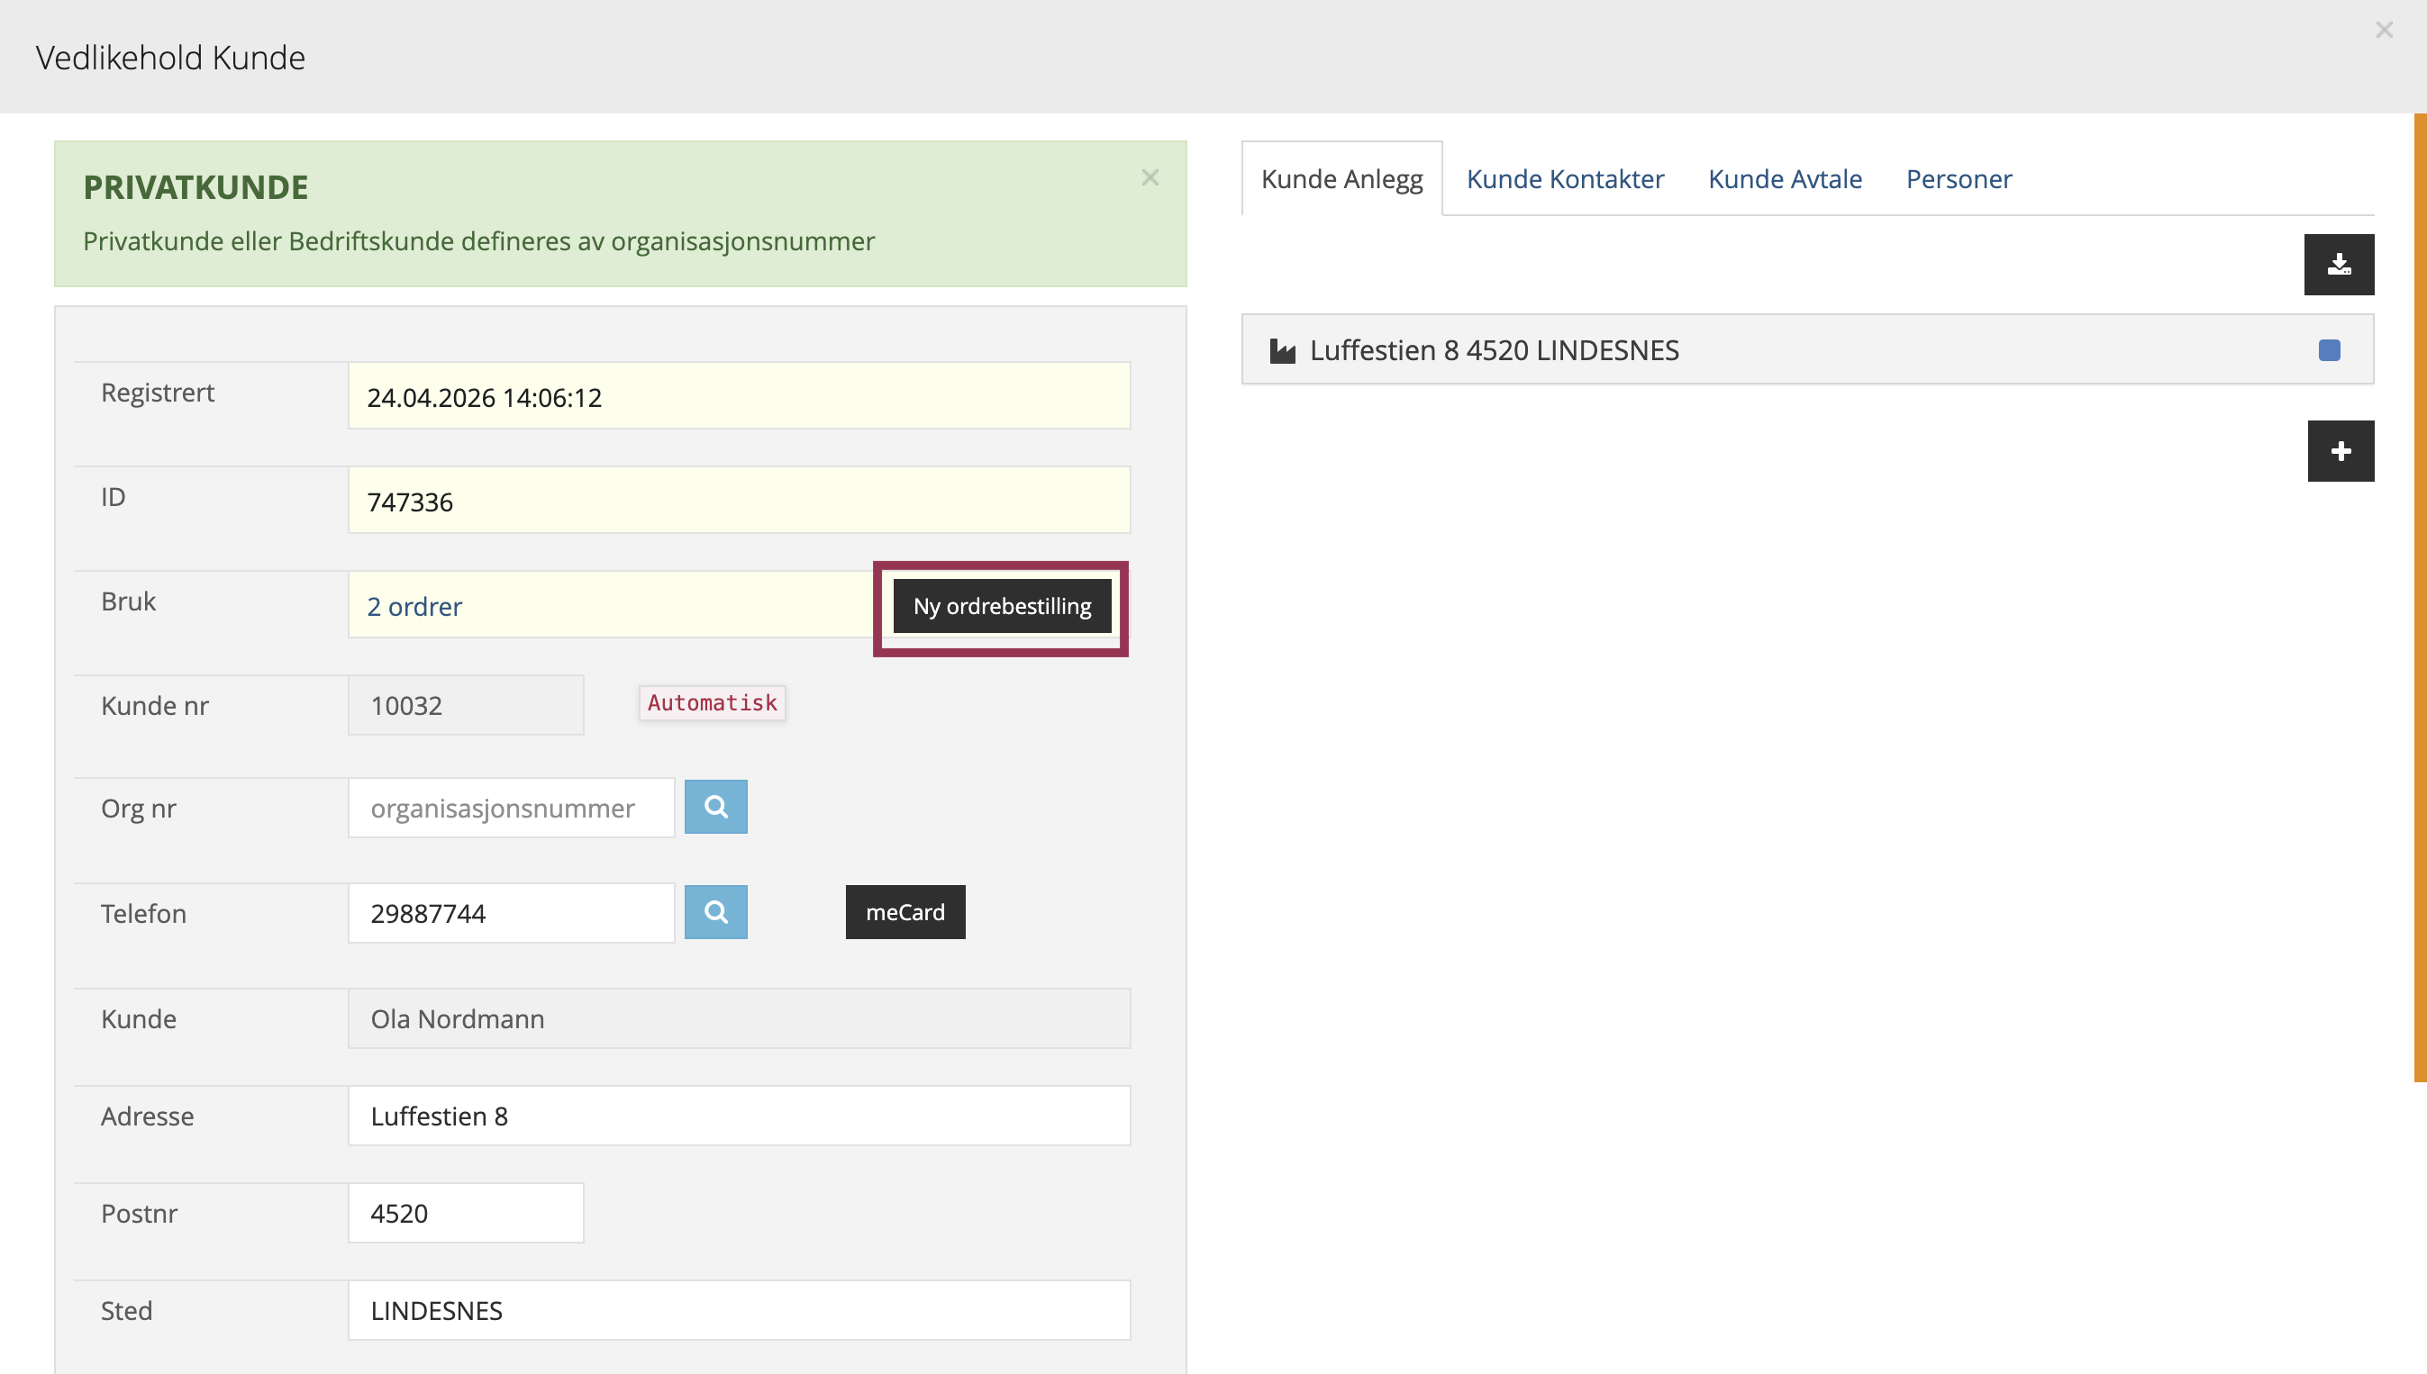Click the ID field 747336
2427x1374 pixels.
[x=739, y=500]
